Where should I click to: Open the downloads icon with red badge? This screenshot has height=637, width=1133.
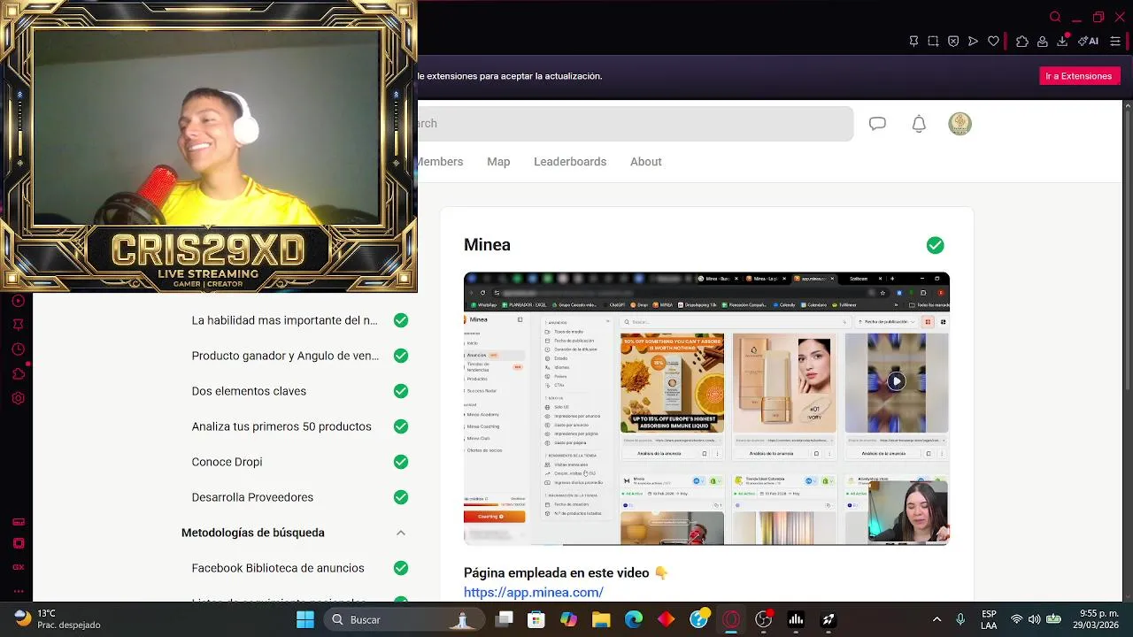(1063, 41)
